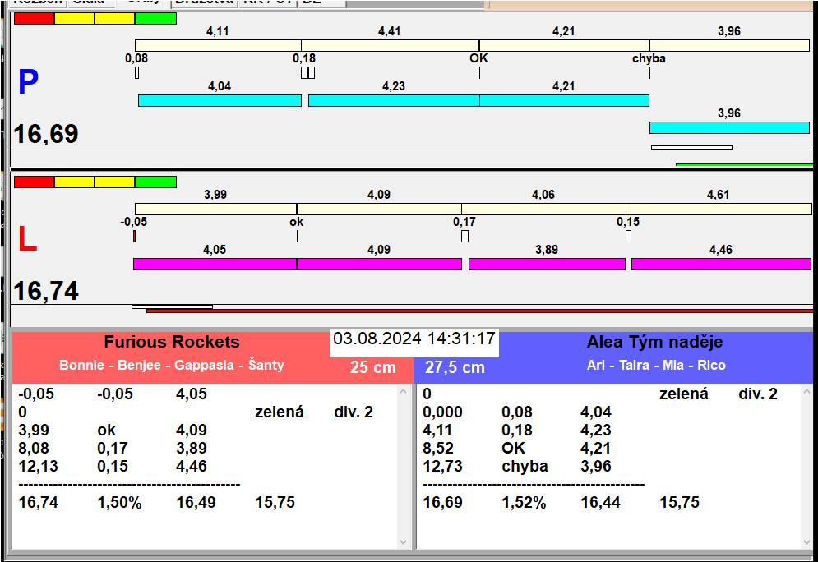Click the red start light in lane L
Screen dimensions: 818x562
click(34, 182)
